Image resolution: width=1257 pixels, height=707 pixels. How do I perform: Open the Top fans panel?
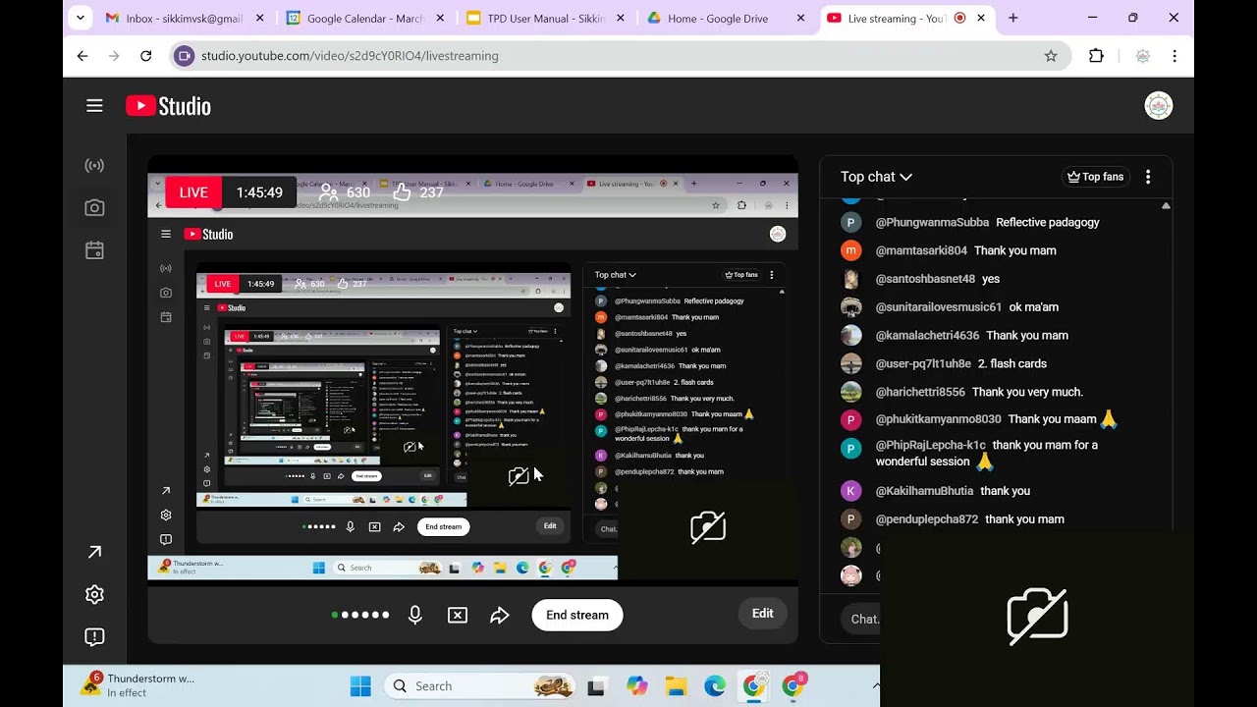1095,177
